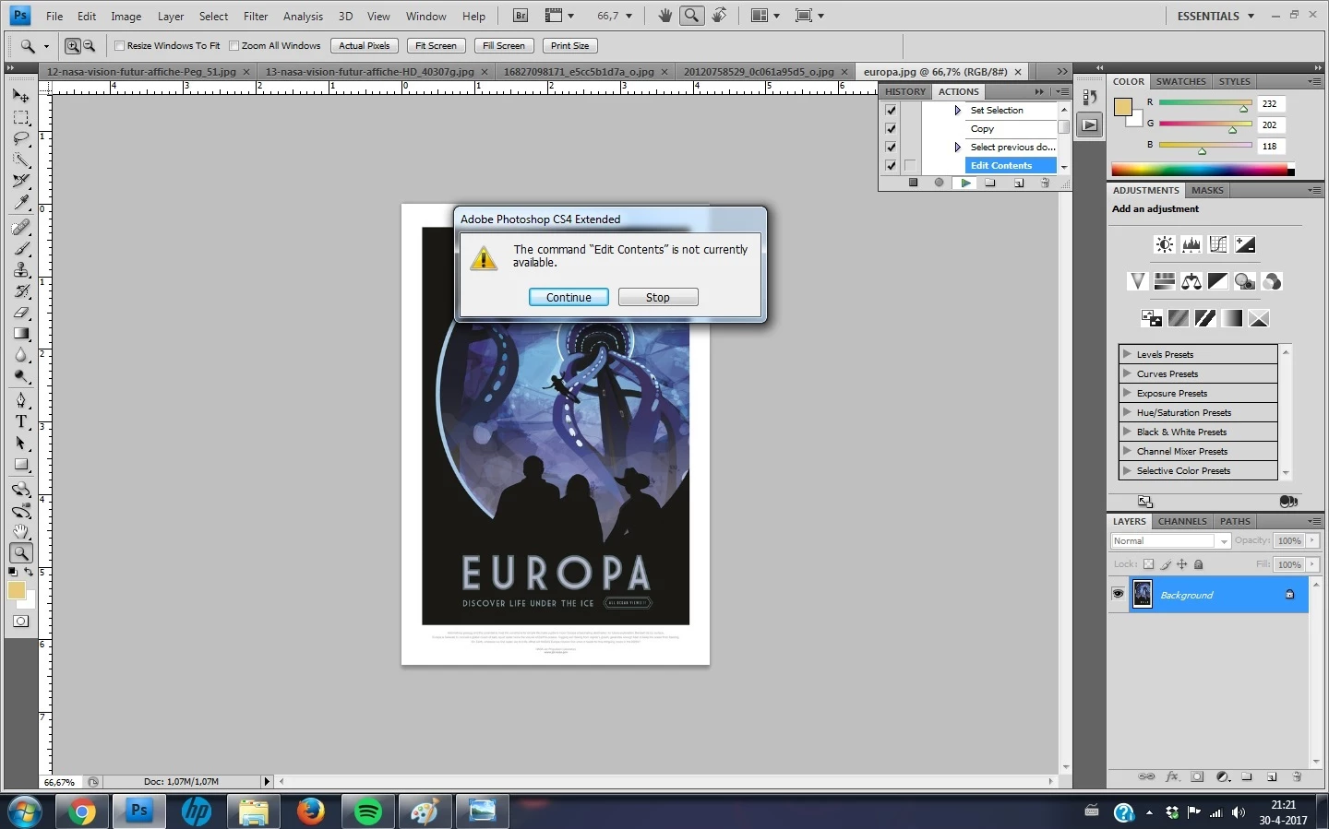Image resolution: width=1329 pixels, height=829 pixels.
Task: Click the Stop button in the dialog
Action: coord(658,297)
